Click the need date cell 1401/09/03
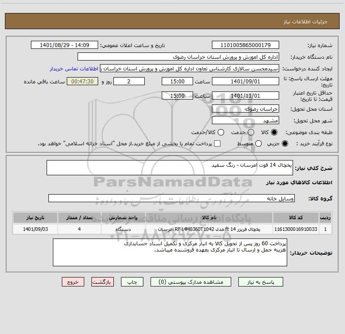345x334 pixels. tap(35, 229)
